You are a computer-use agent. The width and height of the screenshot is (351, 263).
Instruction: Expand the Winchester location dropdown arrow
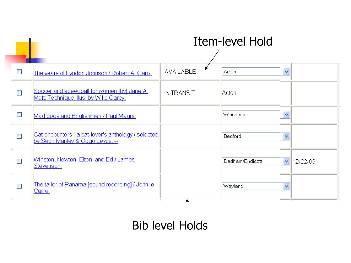pos(286,115)
